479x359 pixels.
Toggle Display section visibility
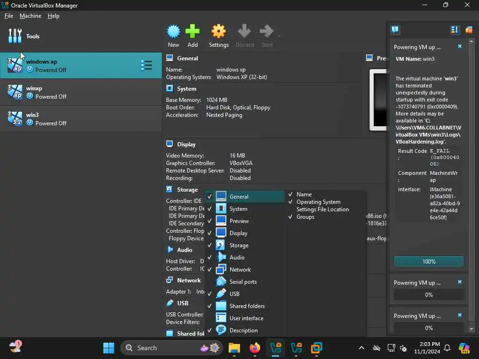245,233
